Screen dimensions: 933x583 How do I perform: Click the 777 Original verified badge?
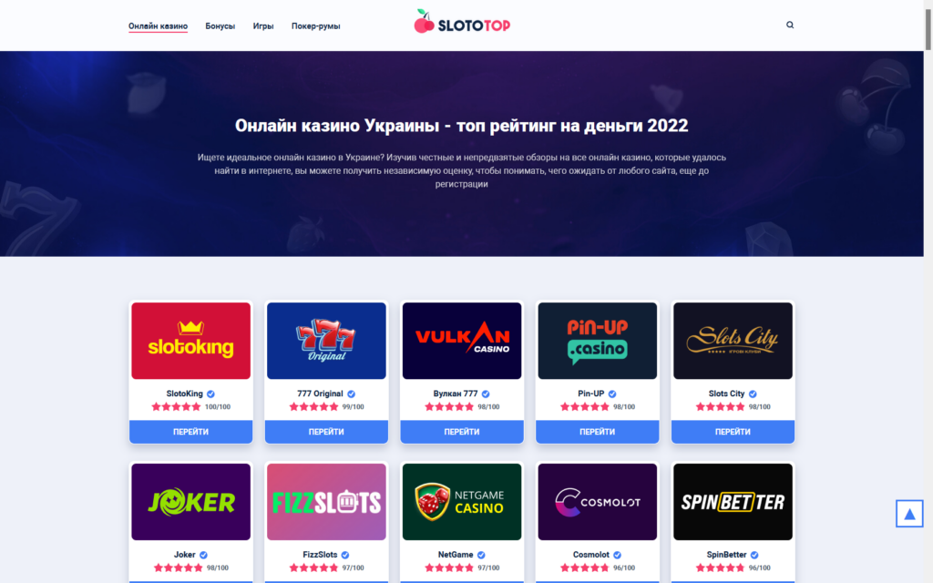pyautogui.click(x=351, y=394)
